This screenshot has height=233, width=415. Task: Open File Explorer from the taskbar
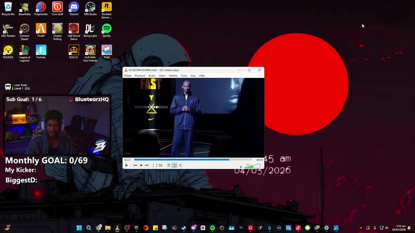coord(108,228)
